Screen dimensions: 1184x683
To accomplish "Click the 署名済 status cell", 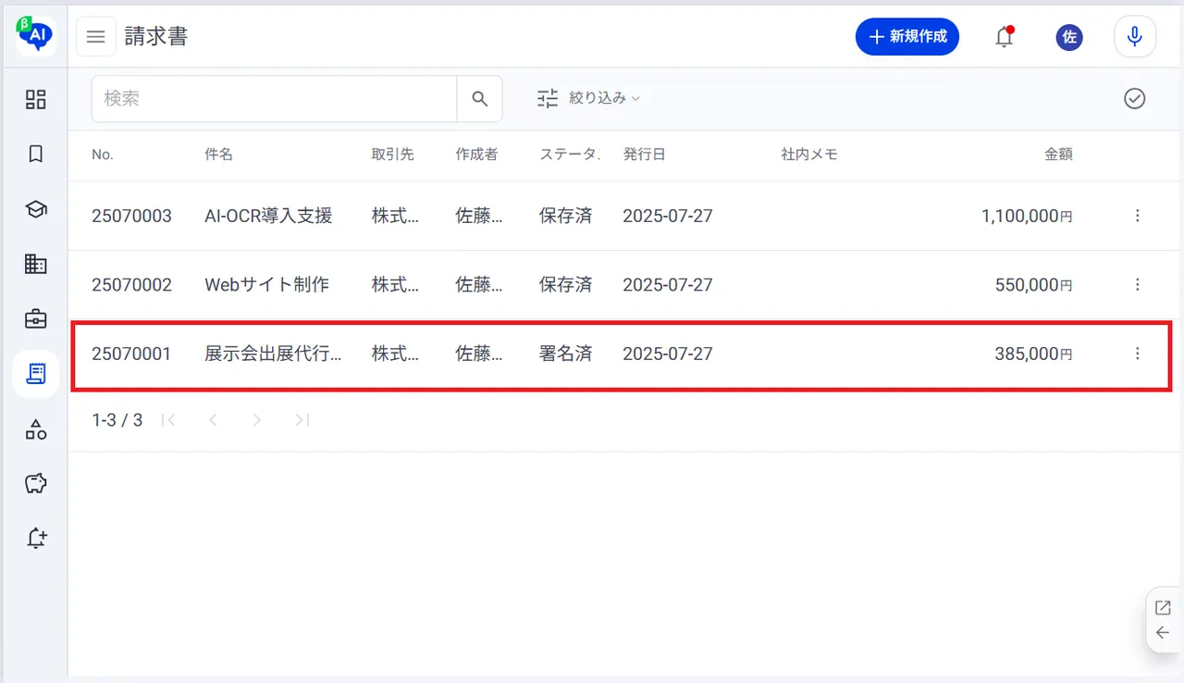I will (x=566, y=353).
